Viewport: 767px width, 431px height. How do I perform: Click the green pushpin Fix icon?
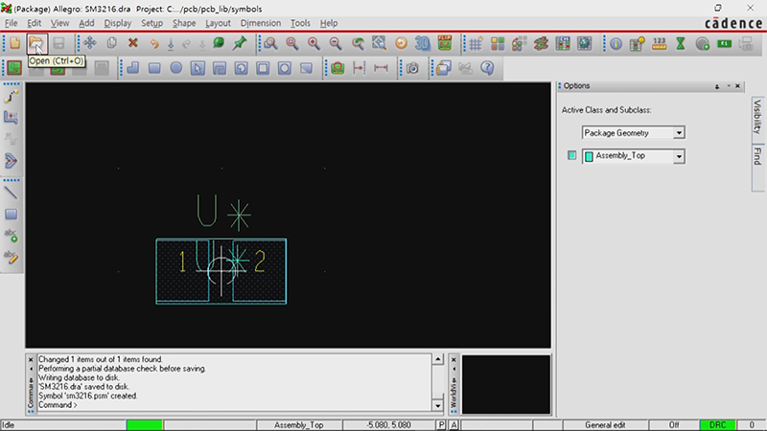[x=240, y=43]
